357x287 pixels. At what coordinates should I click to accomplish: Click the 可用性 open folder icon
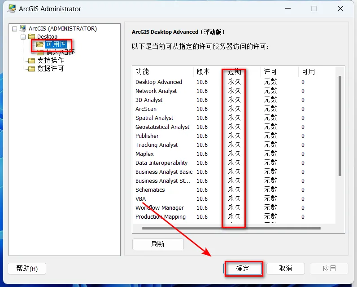[40, 44]
